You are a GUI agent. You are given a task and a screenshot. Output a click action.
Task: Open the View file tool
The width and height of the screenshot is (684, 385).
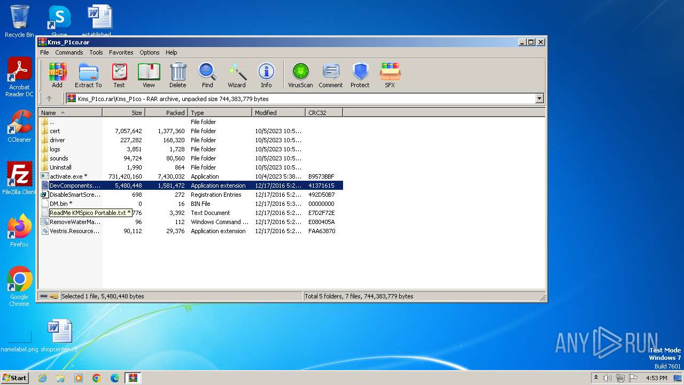(x=149, y=75)
